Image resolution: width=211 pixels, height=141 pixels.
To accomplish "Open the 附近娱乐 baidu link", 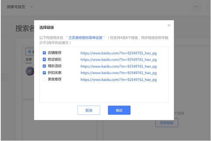I will [x=119, y=60].
